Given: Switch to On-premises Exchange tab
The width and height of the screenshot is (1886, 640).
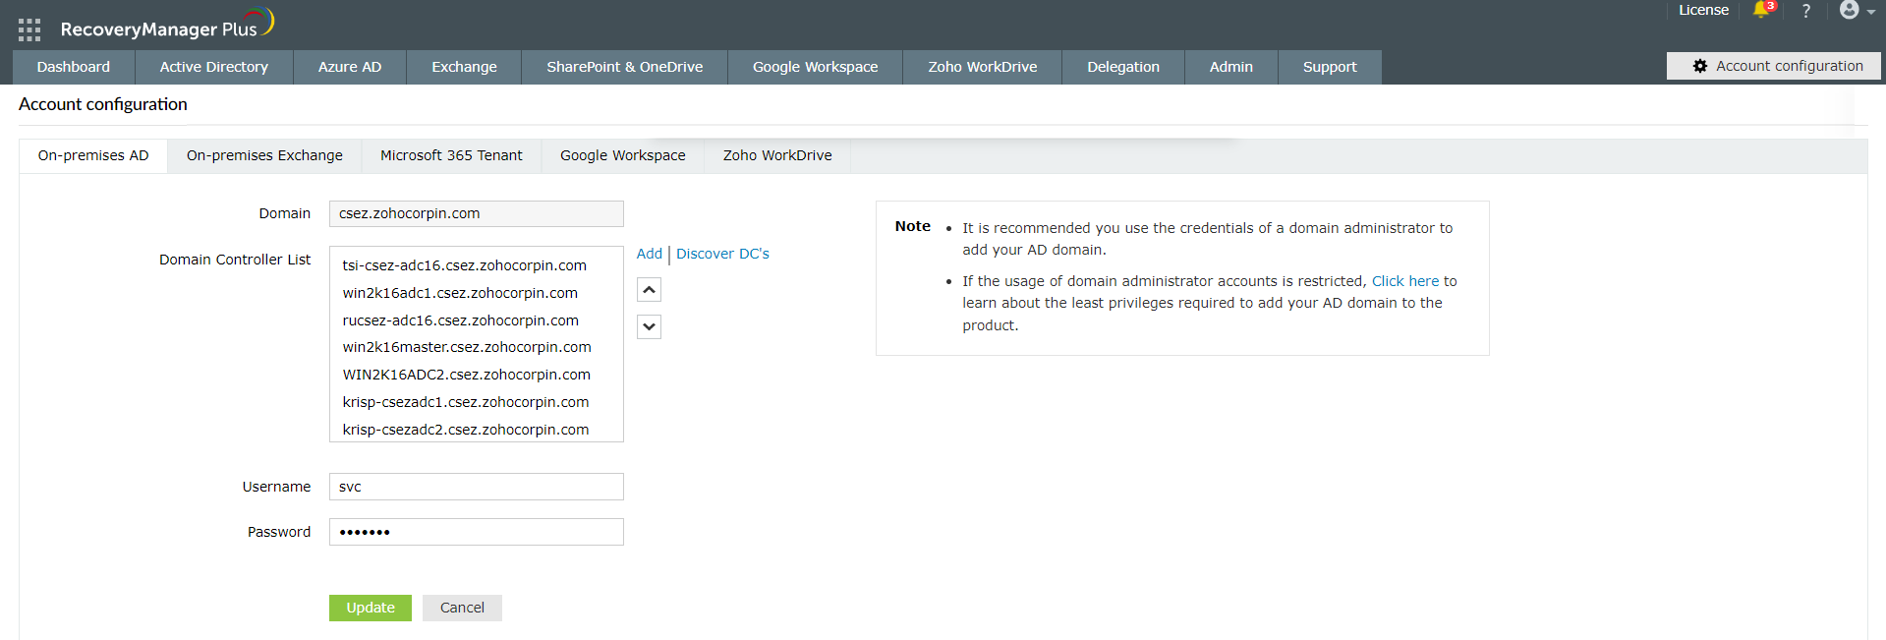Looking at the screenshot, I should pos(264,155).
